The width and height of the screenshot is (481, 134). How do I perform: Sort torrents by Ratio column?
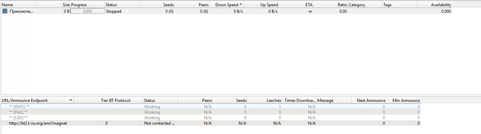pos(330,5)
